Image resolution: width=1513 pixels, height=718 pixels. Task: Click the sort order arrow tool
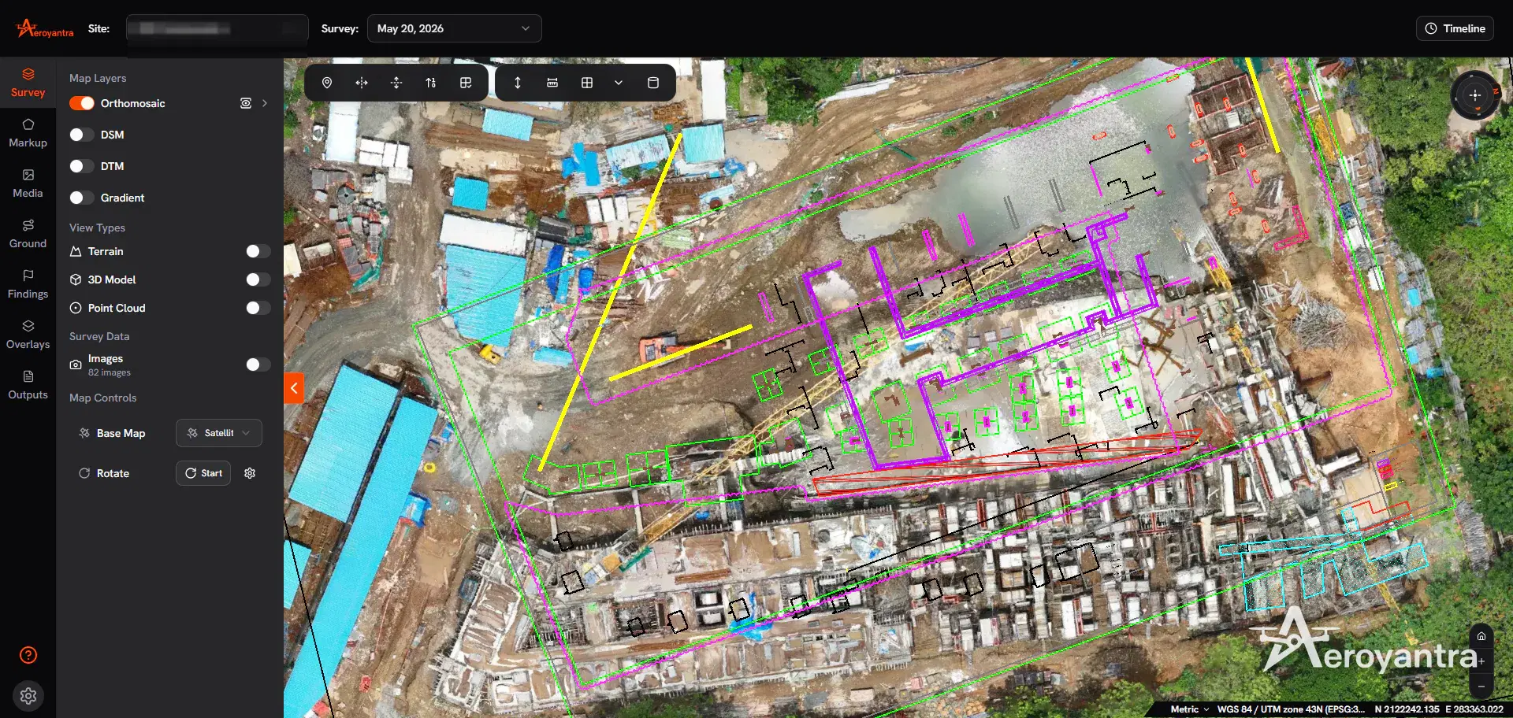pos(431,83)
